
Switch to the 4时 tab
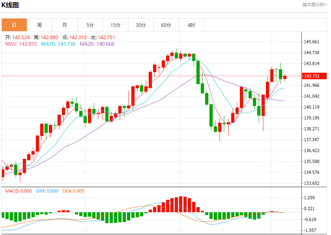tap(191, 25)
